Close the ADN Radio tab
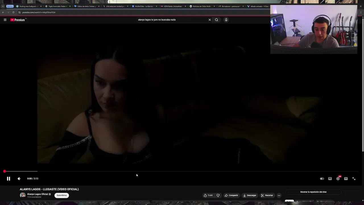364x205 pixels. 185,6
